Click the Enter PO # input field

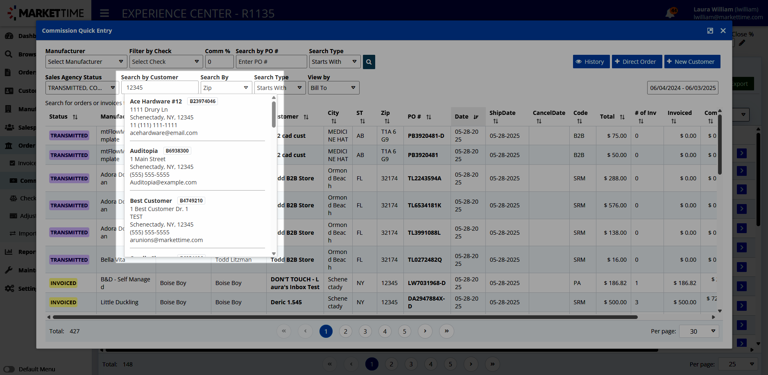(271, 62)
